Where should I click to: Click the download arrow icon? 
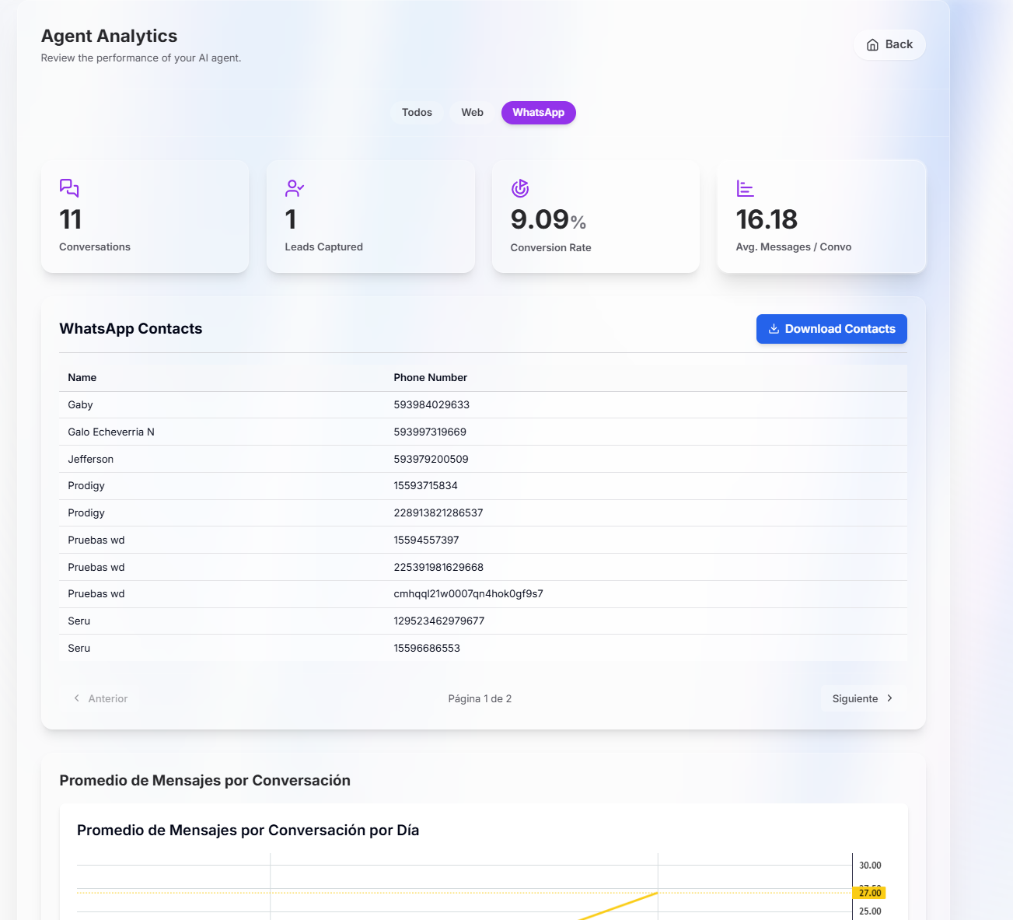click(x=774, y=329)
